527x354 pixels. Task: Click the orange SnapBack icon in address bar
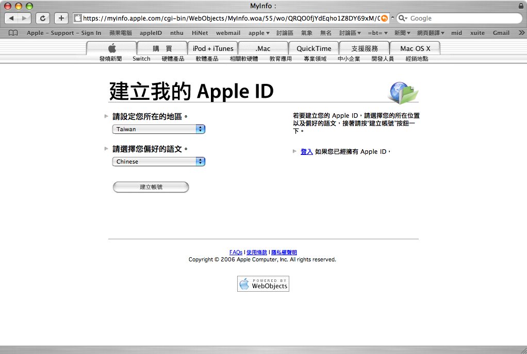[x=384, y=19]
